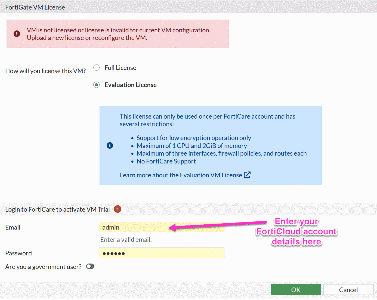Image resolution: width=377 pixels, height=300 pixels.
Task: Click the Enter your FortiCloud annotation text
Action: [x=296, y=231]
